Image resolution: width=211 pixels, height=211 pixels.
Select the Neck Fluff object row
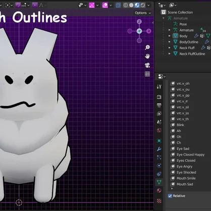coord(187,48)
